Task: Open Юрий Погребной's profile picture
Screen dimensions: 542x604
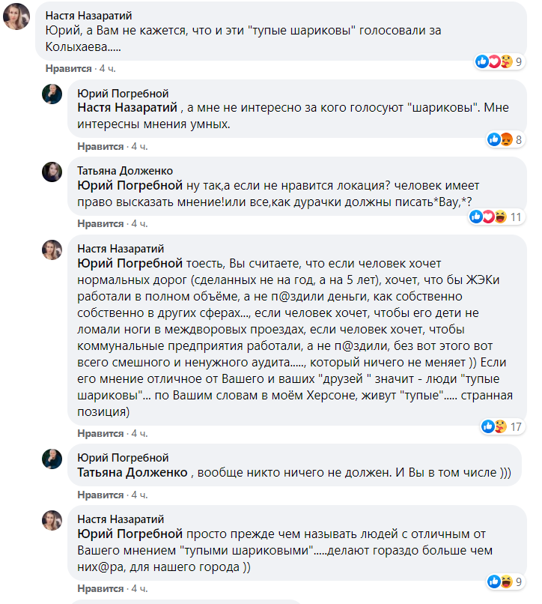Action: (52, 93)
